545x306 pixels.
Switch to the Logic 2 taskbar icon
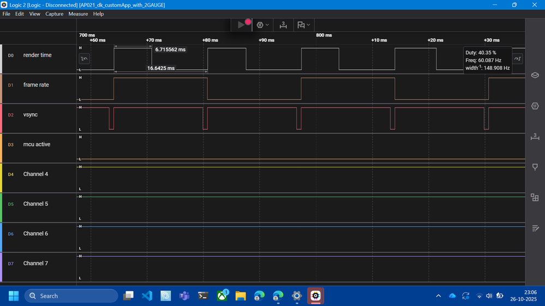pyautogui.click(x=315, y=296)
